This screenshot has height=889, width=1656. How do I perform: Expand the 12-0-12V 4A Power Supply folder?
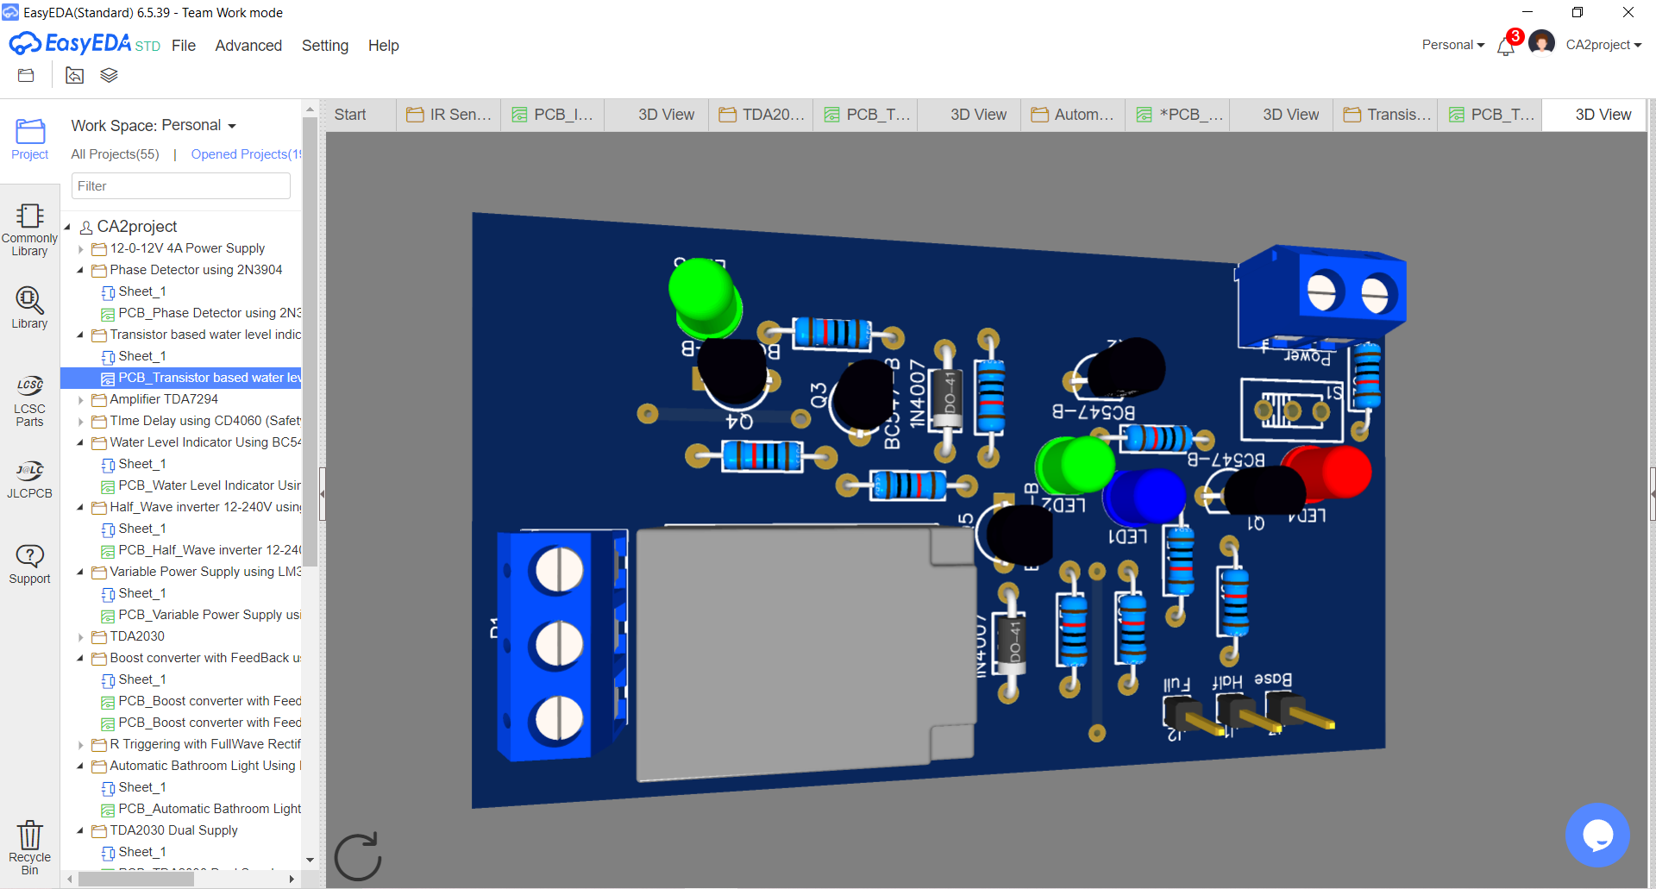coord(80,249)
